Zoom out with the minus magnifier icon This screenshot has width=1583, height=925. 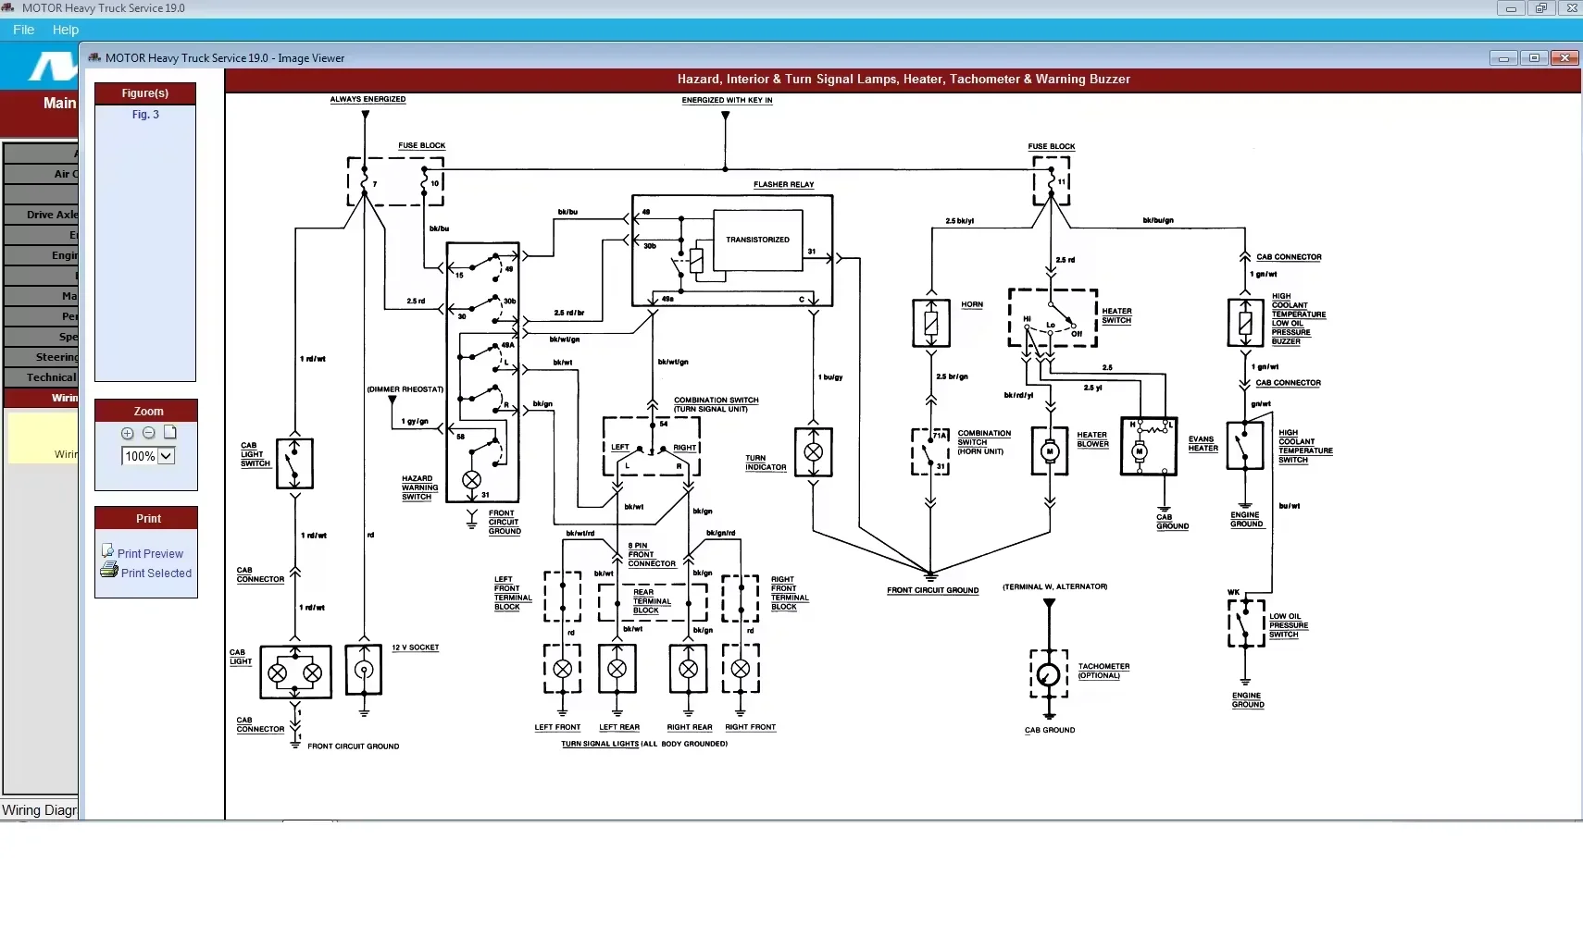click(x=149, y=433)
